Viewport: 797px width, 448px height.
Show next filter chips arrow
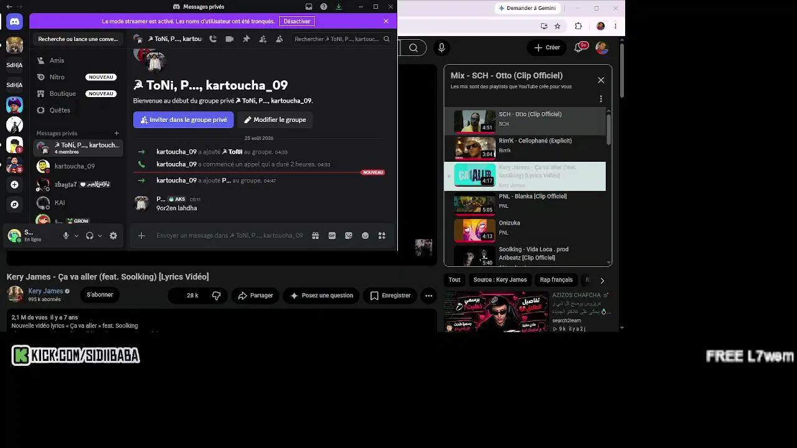[x=602, y=281]
